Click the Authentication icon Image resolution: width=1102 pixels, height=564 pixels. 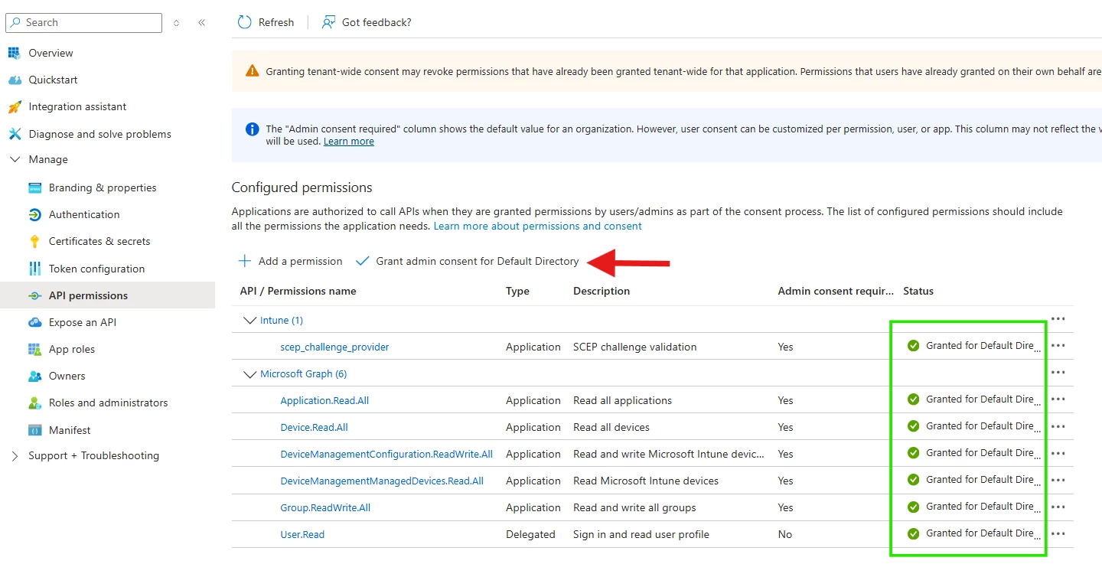(34, 214)
